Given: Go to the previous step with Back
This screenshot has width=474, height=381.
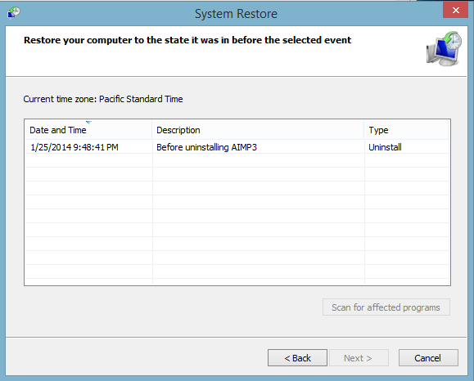Looking at the screenshot, I should (x=297, y=358).
